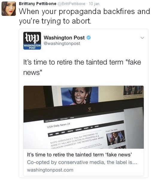The image size is (152, 180).
Task: Visit the washingtonpost.com domain link
Action: click(50, 170)
